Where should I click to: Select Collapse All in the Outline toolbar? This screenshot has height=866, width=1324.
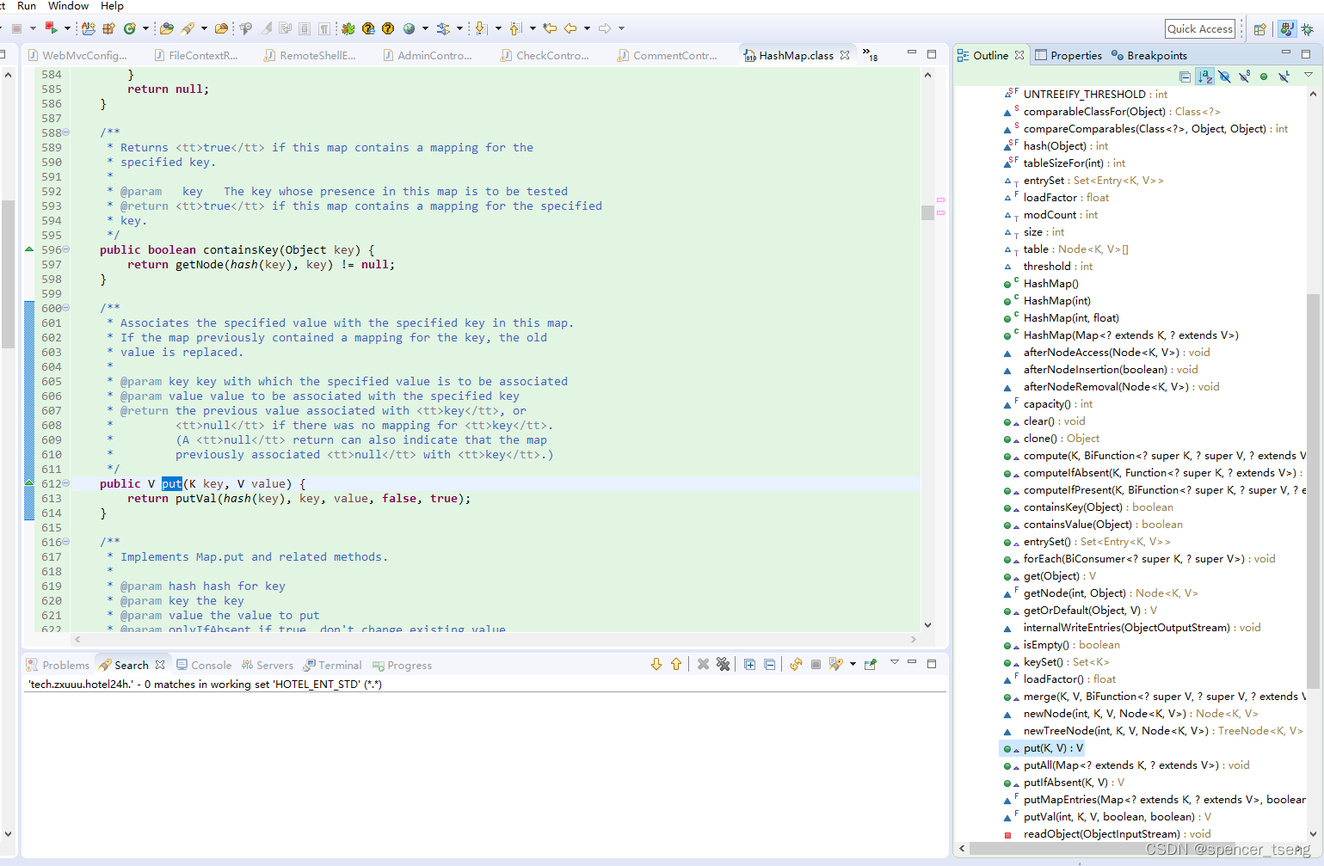[x=1186, y=77]
